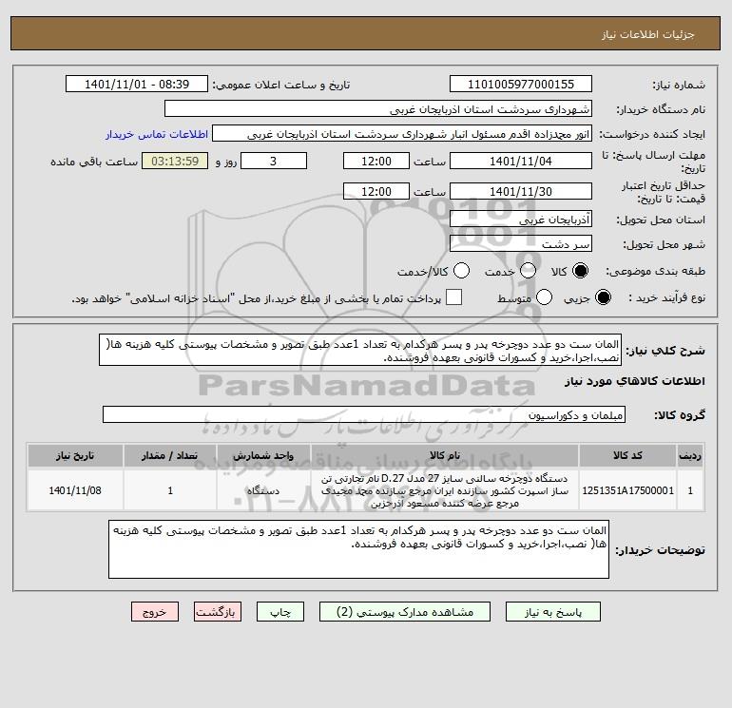The width and height of the screenshot is (732, 708).
Task: Click the buyer organization name field
Action: pos(378,109)
